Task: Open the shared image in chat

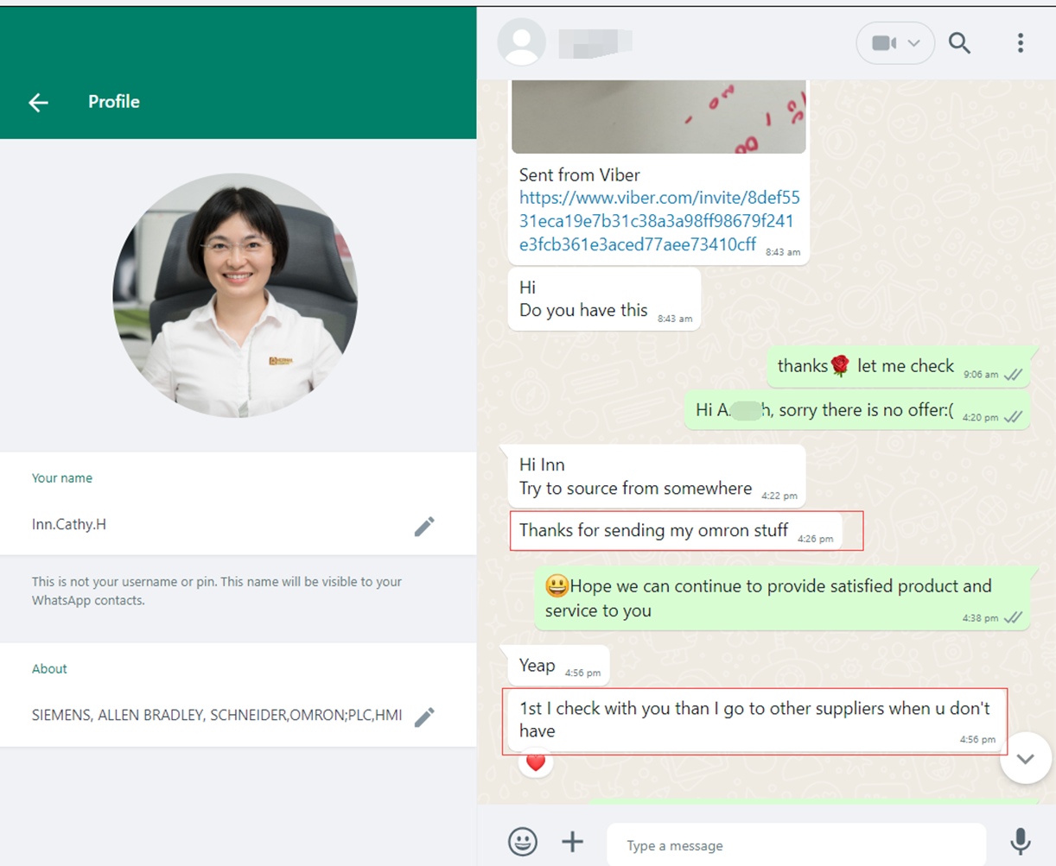Action: [658, 117]
